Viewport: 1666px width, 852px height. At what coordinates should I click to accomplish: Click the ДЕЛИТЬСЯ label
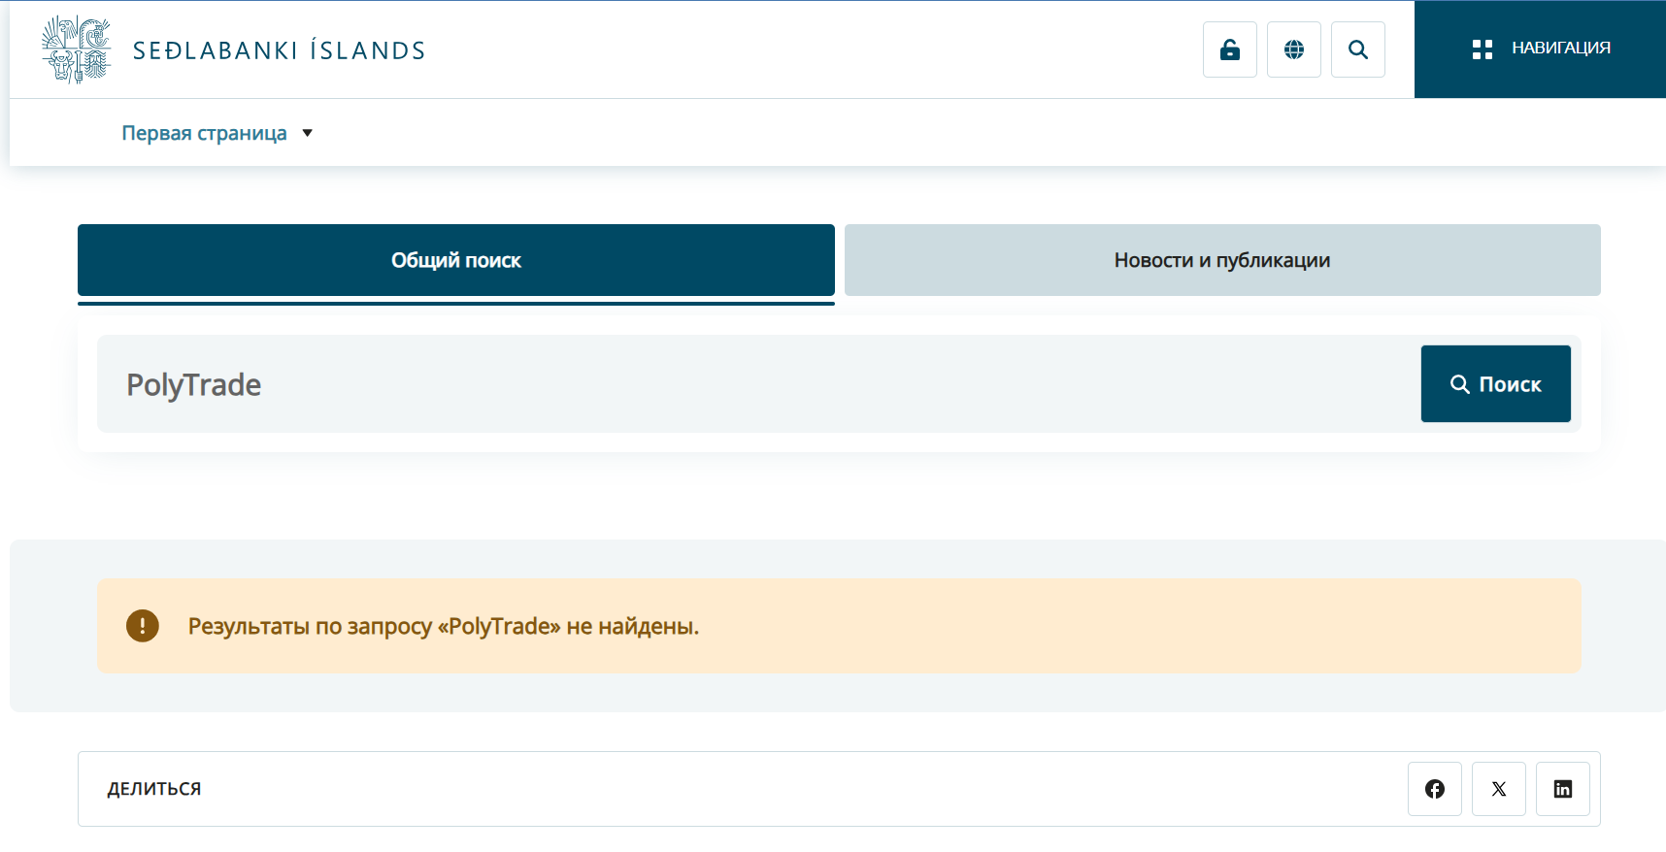click(154, 789)
